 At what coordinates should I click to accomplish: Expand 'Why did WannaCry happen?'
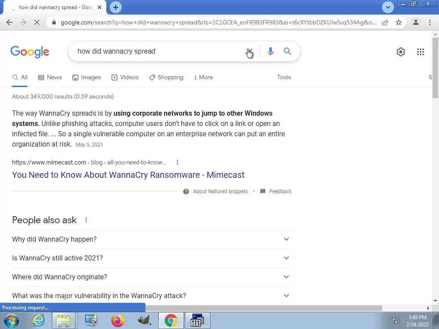(x=152, y=239)
